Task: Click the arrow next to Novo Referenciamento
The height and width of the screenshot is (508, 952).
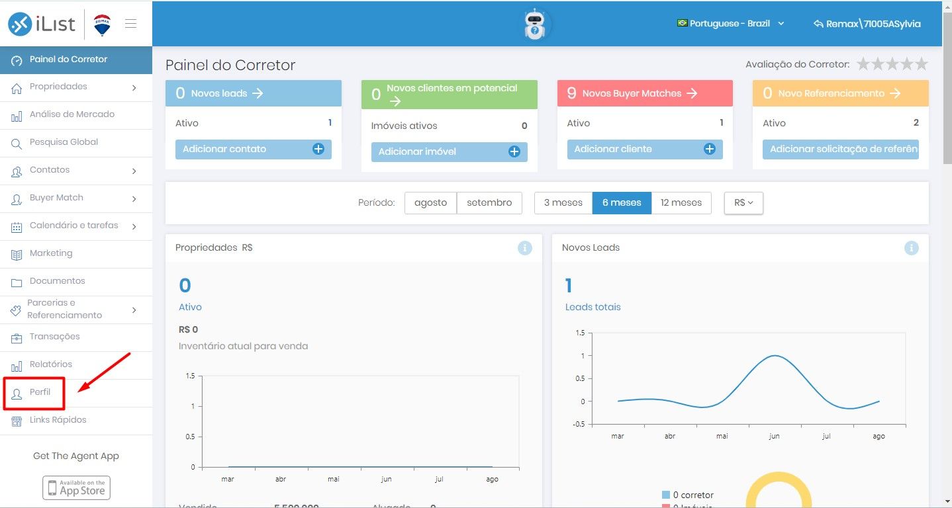Action: point(895,93)
